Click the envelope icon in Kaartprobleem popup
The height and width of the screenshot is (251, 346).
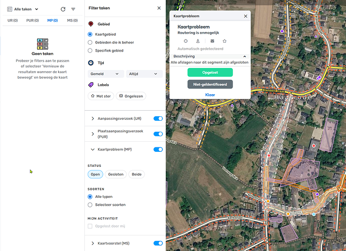tap(212, 41)
